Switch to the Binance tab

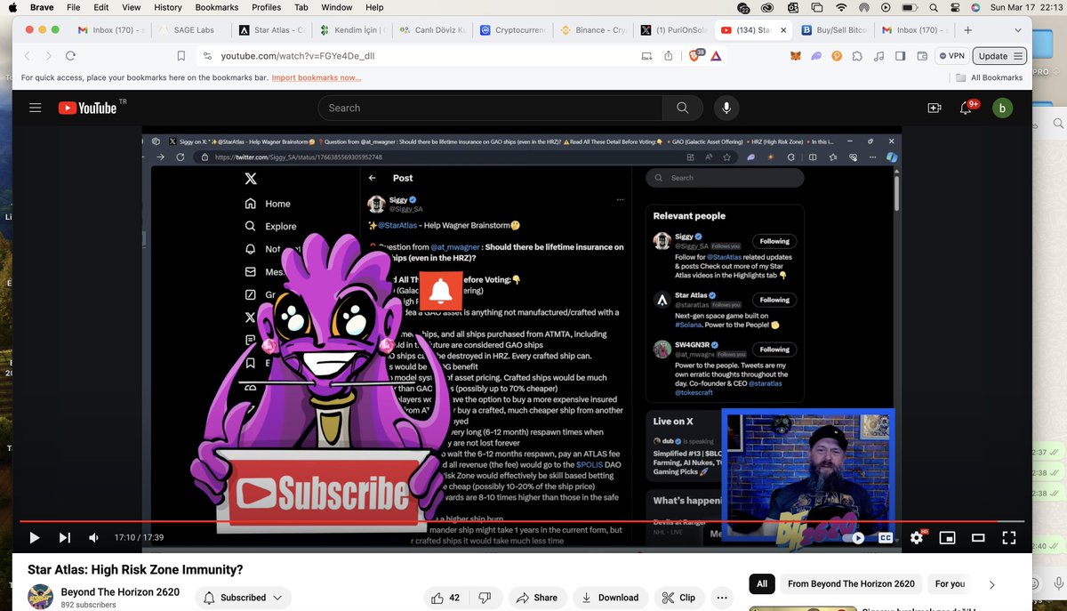594,29
